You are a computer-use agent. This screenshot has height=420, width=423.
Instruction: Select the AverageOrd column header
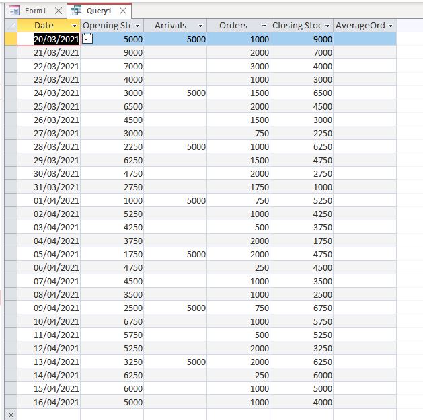tap(364, 26)
